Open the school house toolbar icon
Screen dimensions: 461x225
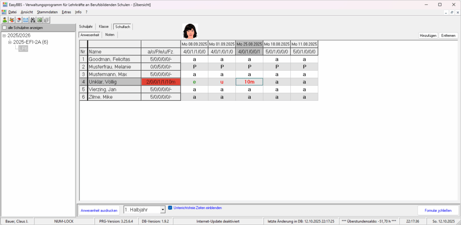point(18,20)
